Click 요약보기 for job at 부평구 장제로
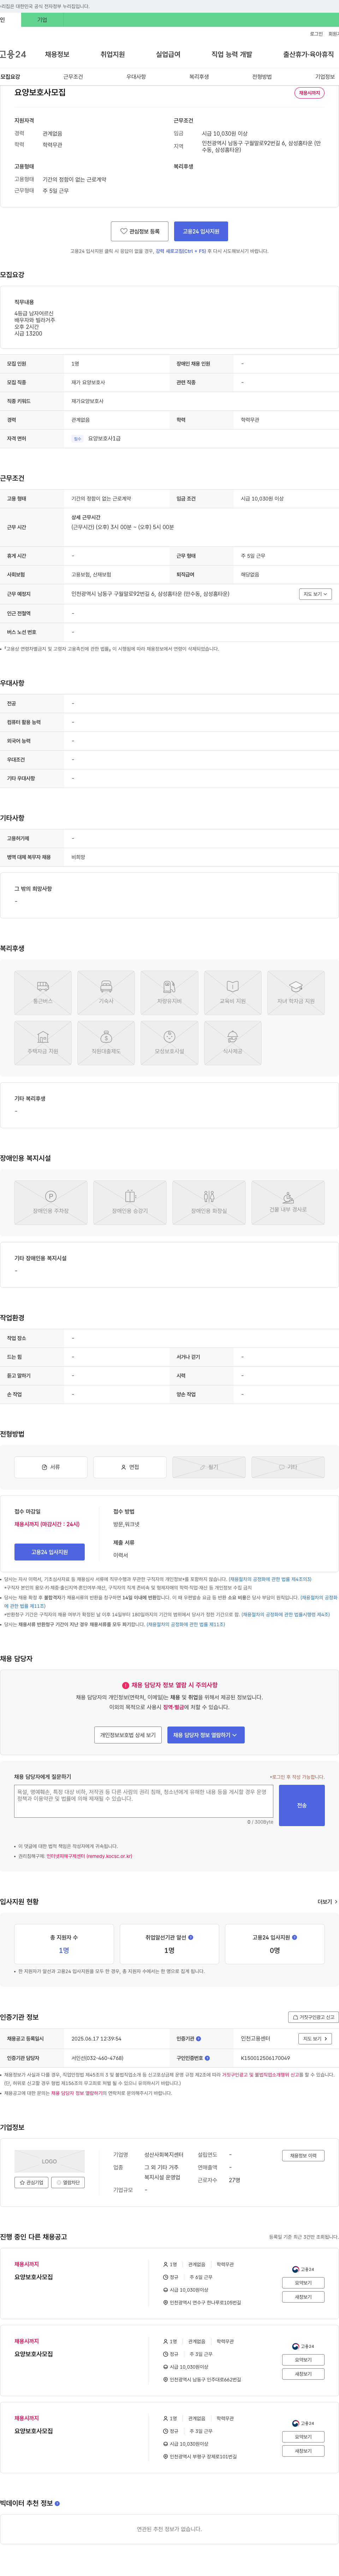Image resolution: width=339 pixels, height=2576 pixels. coord(303,2437)
